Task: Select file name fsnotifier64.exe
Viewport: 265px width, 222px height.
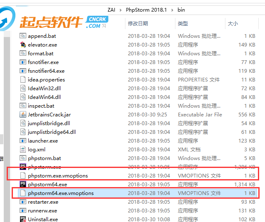Action: [x=46, y=71]
